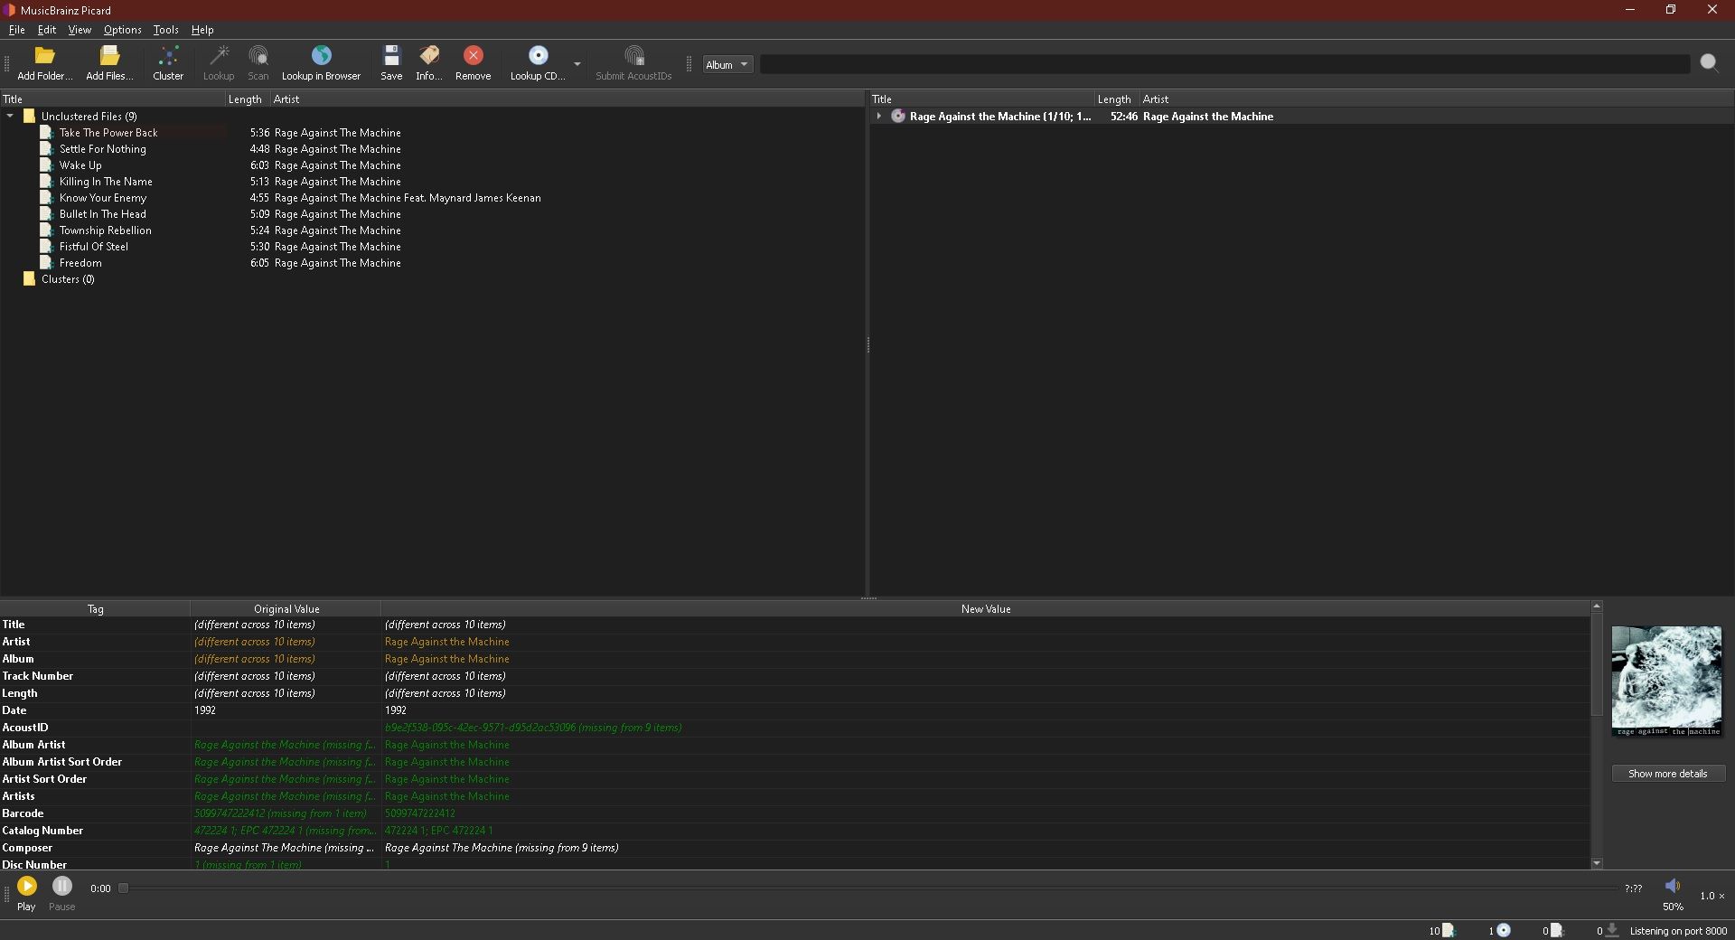Select the Composer tag row
Screen dimensions: 1735x940
point(795,848)
